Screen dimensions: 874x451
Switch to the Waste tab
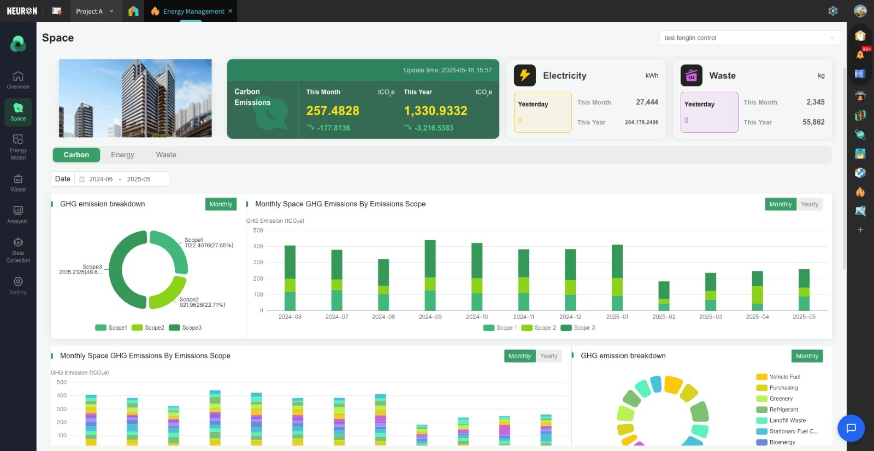point(166,155)
